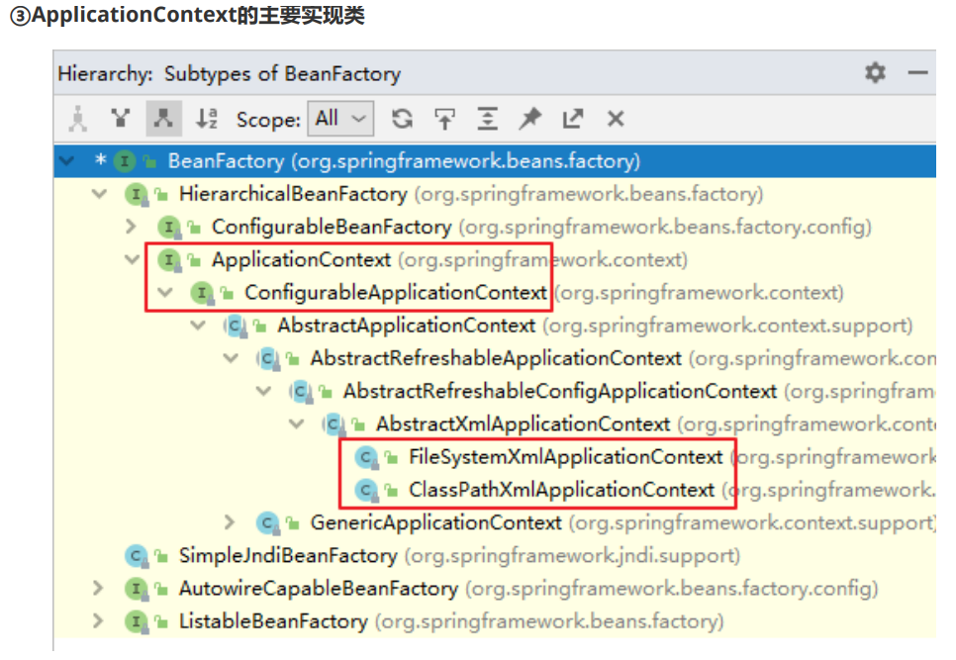Image resolution: width=956 pixels, height=660 pixels.
Task: Click the class icon beside ClassPathXmlApplicationContext
Action: 366,491
